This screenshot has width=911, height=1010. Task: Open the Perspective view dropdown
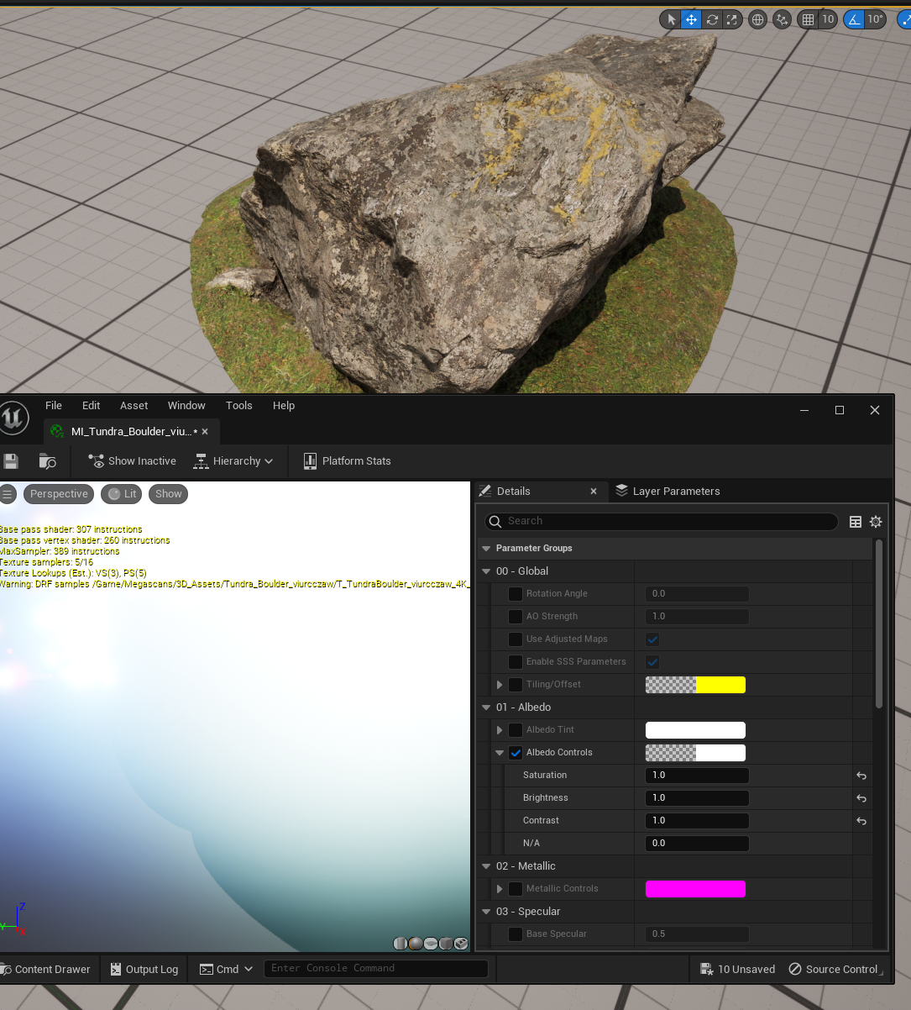59,494
